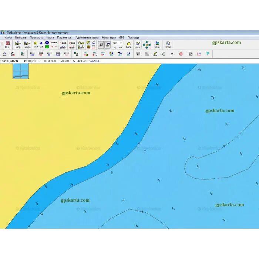Open the GPS menu

click(x=122, y=37)
